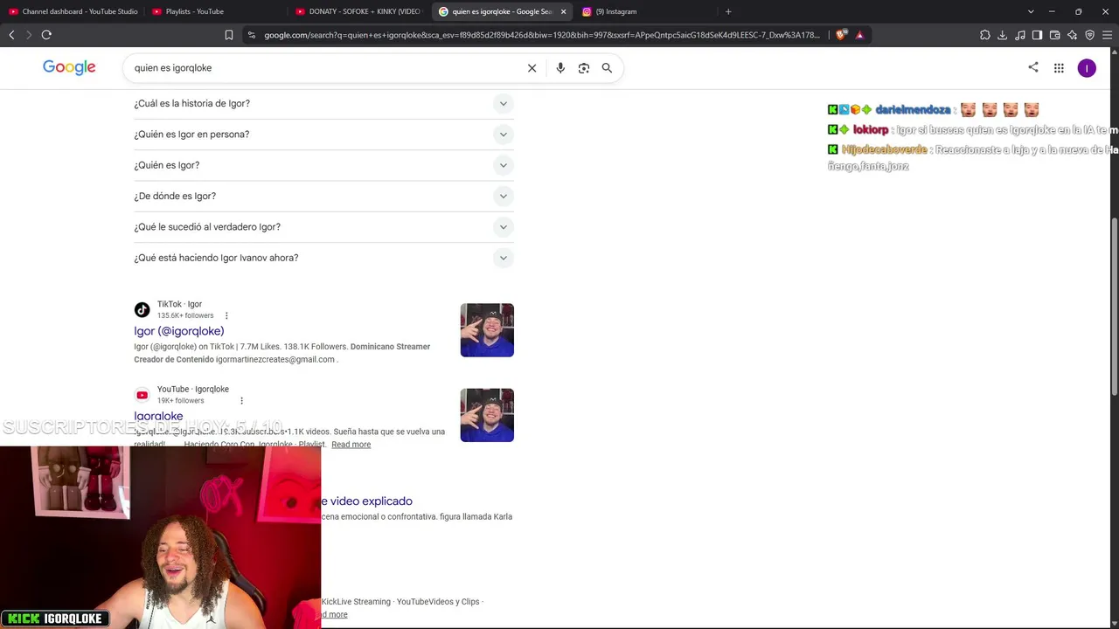The width and height of the screenshot is (1119, 629).
Task: Open more options for TikTok result
Action: 226,315
